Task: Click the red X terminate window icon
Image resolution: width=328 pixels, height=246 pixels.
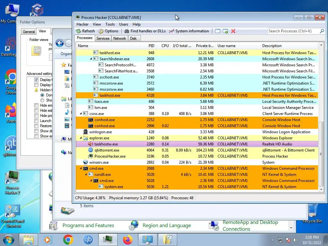Action: click(233, 31)
